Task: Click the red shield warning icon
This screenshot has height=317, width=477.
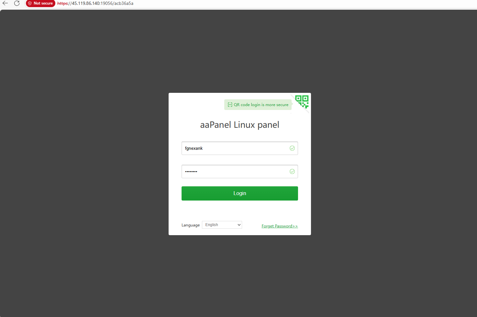Action: [30, 3]
